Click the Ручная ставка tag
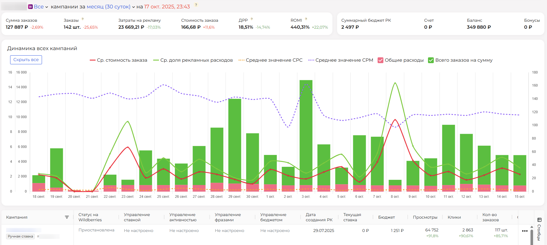The width and height of the screenshot is (547, 245). click(21, 236)
